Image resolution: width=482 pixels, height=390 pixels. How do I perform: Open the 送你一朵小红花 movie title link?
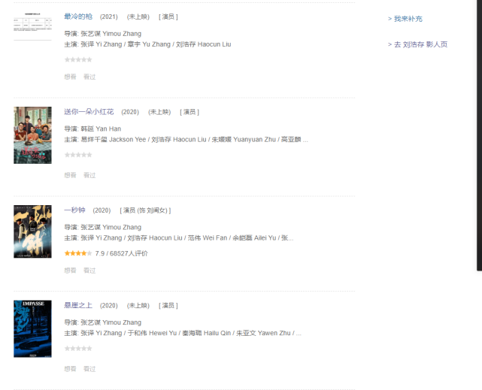(x=89, y=112)
